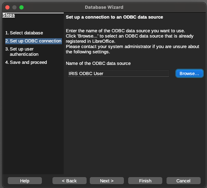Go back with the < Back button

click(69, 181)
